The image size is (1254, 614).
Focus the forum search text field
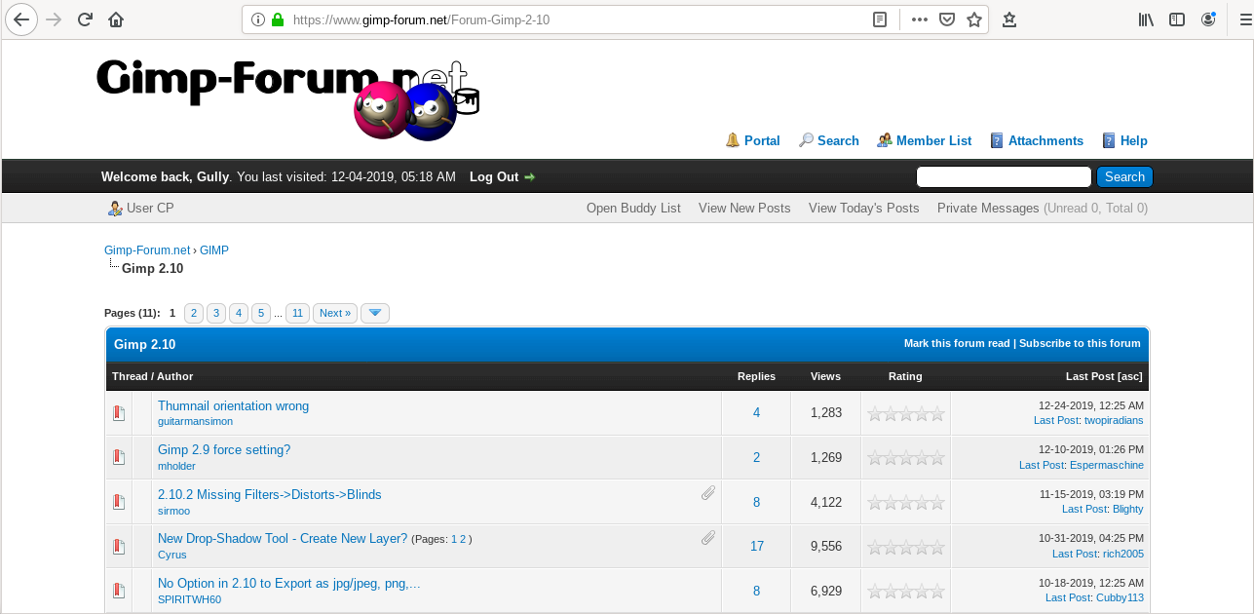tap(1004, 177)
